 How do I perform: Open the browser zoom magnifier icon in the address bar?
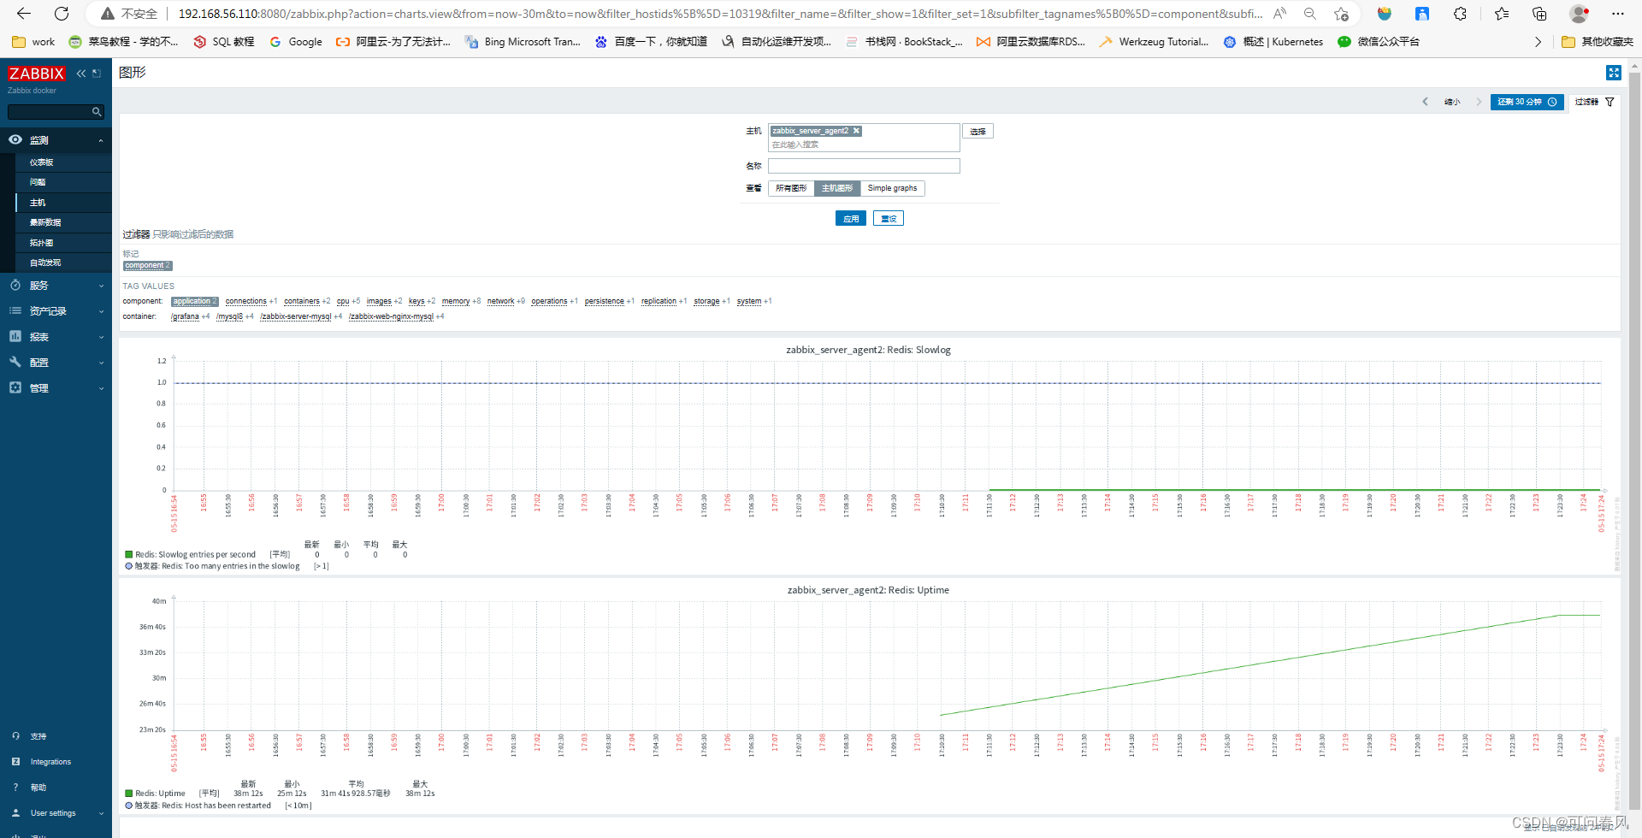coord(1310,14)
